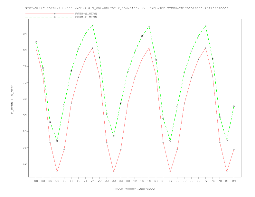255x197 pixels.
Task: Select the green dashed F_MEAN legend line sample
Action: point(50,17)
